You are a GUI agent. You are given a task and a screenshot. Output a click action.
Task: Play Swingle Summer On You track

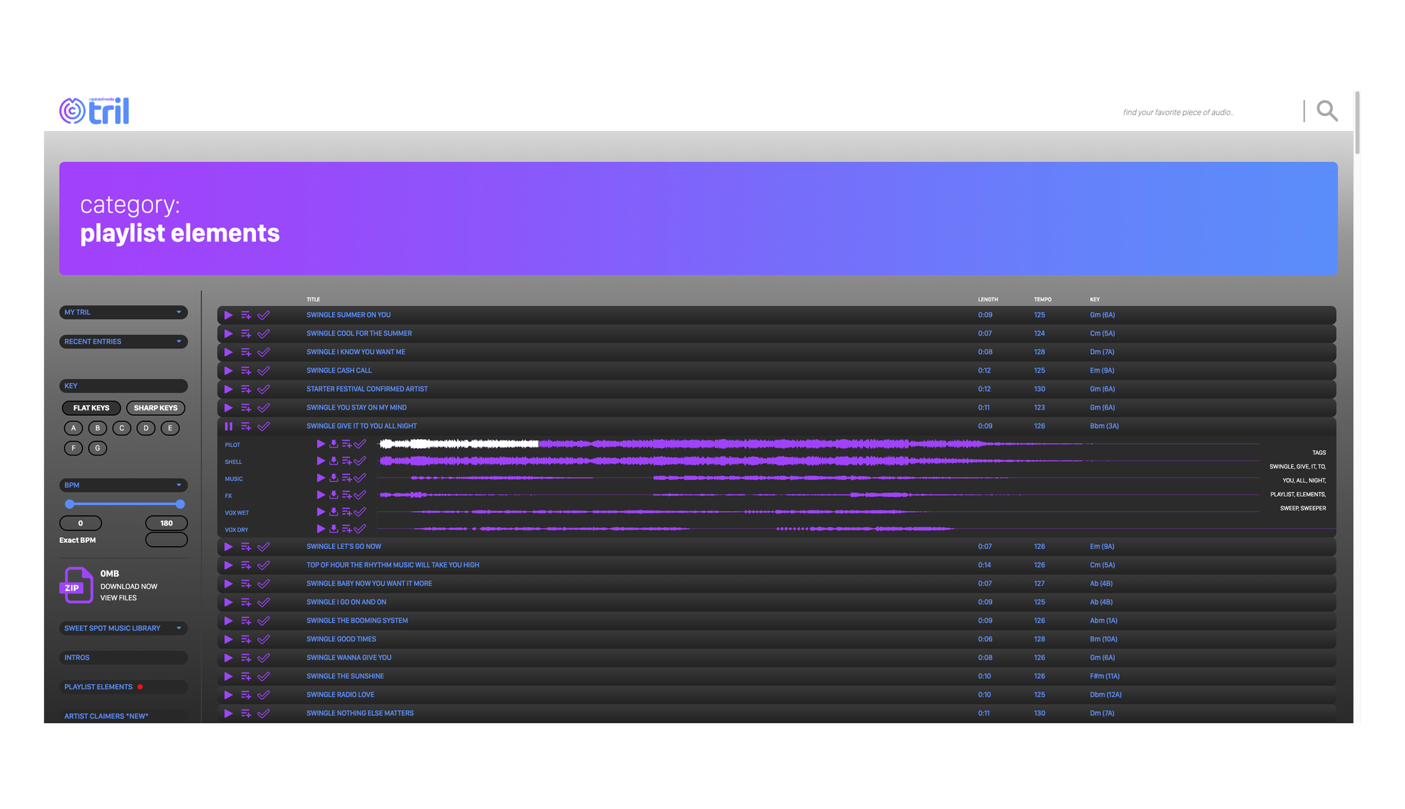pyautogui.click(x=228, y=315)
